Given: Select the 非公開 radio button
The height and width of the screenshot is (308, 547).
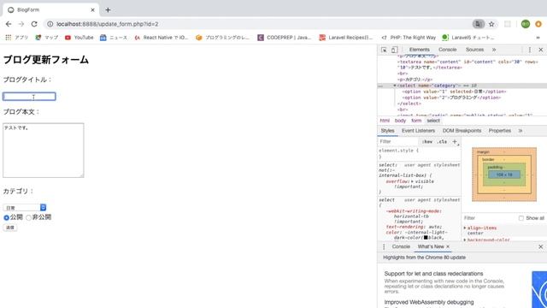Looking at the screenshot, I should pyautogui.click(x=28, y=217).
